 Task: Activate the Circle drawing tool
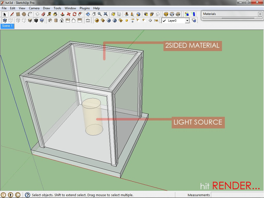(24, 14)
